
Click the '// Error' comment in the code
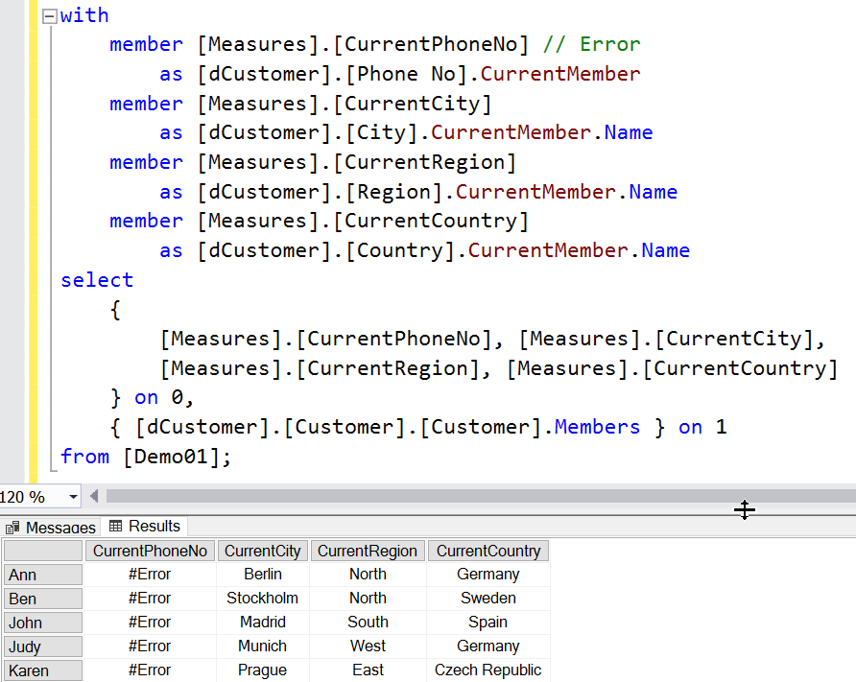click(x=591, y=44)
